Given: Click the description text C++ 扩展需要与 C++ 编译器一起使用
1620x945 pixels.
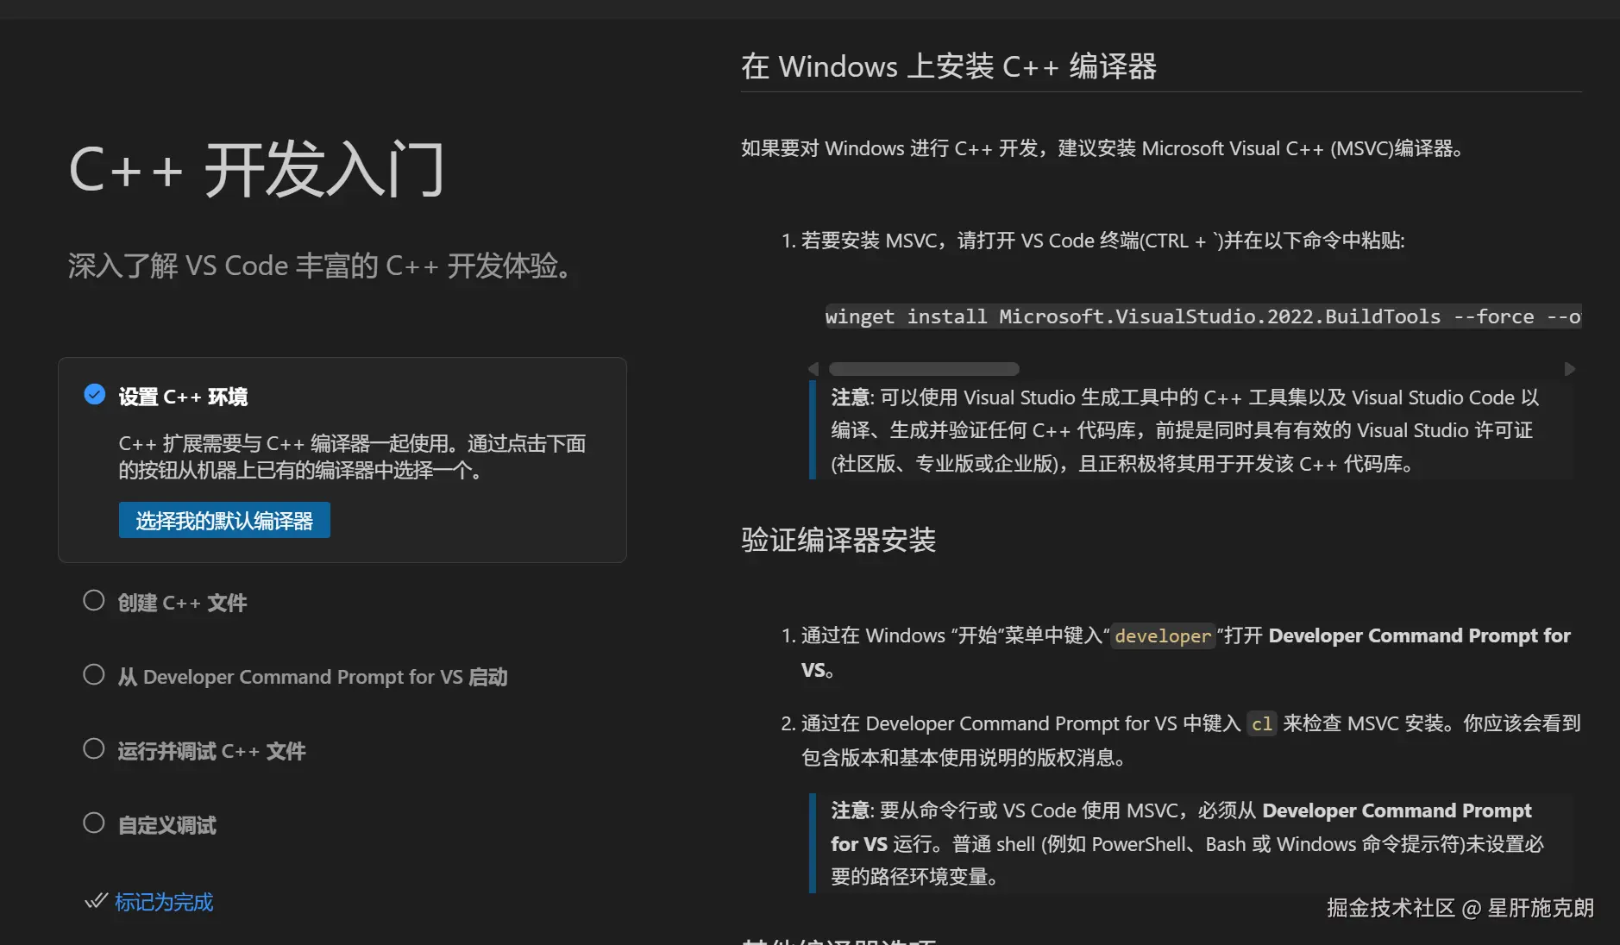Looking at the screenshot, I should coord(352,457).
